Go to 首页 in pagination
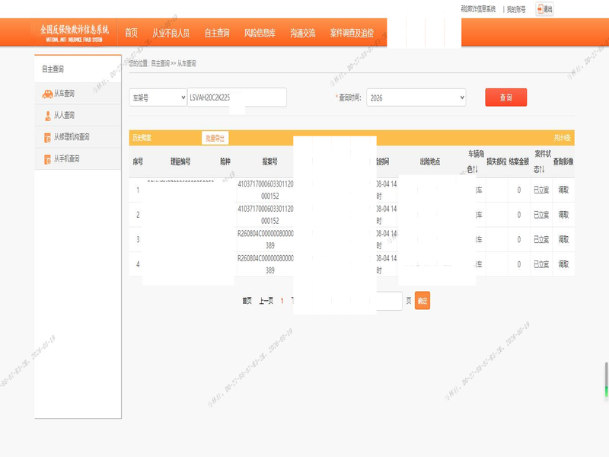609x457 pixels. (247, 300)
